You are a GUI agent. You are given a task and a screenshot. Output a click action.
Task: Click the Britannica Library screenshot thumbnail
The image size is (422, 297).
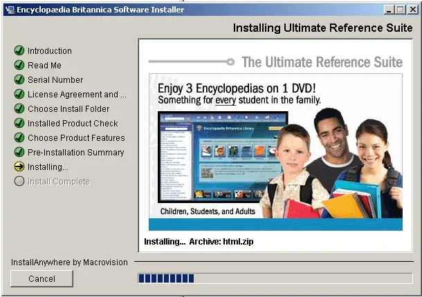tap(223, 157)
